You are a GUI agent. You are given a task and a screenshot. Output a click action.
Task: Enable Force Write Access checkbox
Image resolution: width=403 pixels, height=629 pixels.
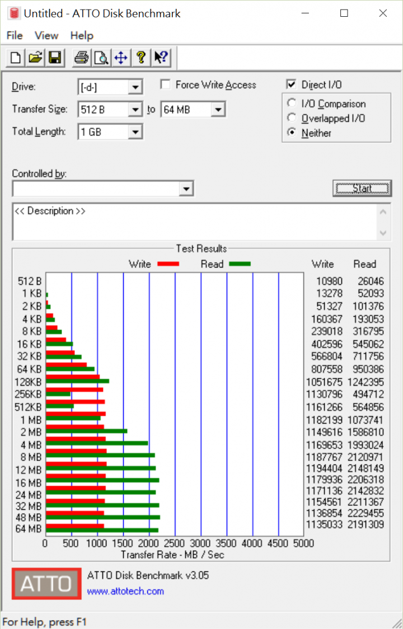click(x=165, y=85)
